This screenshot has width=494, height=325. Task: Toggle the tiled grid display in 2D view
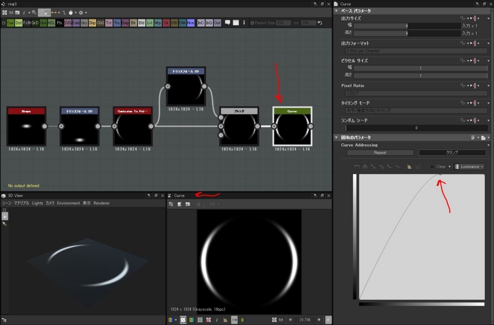pos(200,320)
